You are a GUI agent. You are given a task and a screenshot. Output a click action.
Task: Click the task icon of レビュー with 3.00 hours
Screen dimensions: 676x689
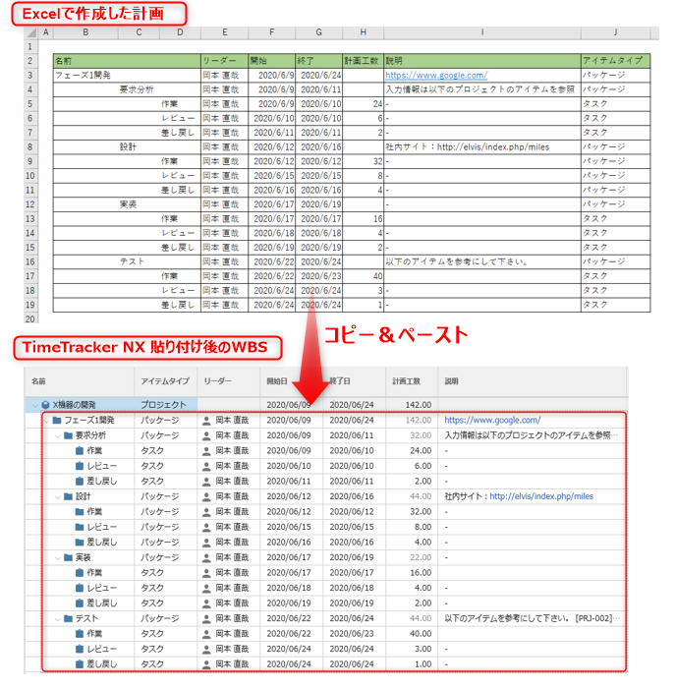[x=80, y=649]
